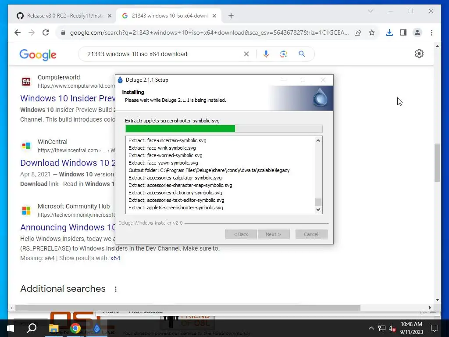Search by image with Google Lens icon
Image resolution: width=449 pixels, height=337 pixels.
tap(284, 54)
